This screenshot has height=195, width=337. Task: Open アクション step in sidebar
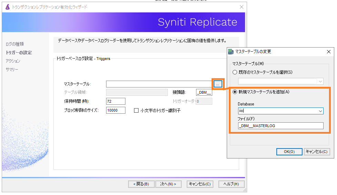point(13,61)
